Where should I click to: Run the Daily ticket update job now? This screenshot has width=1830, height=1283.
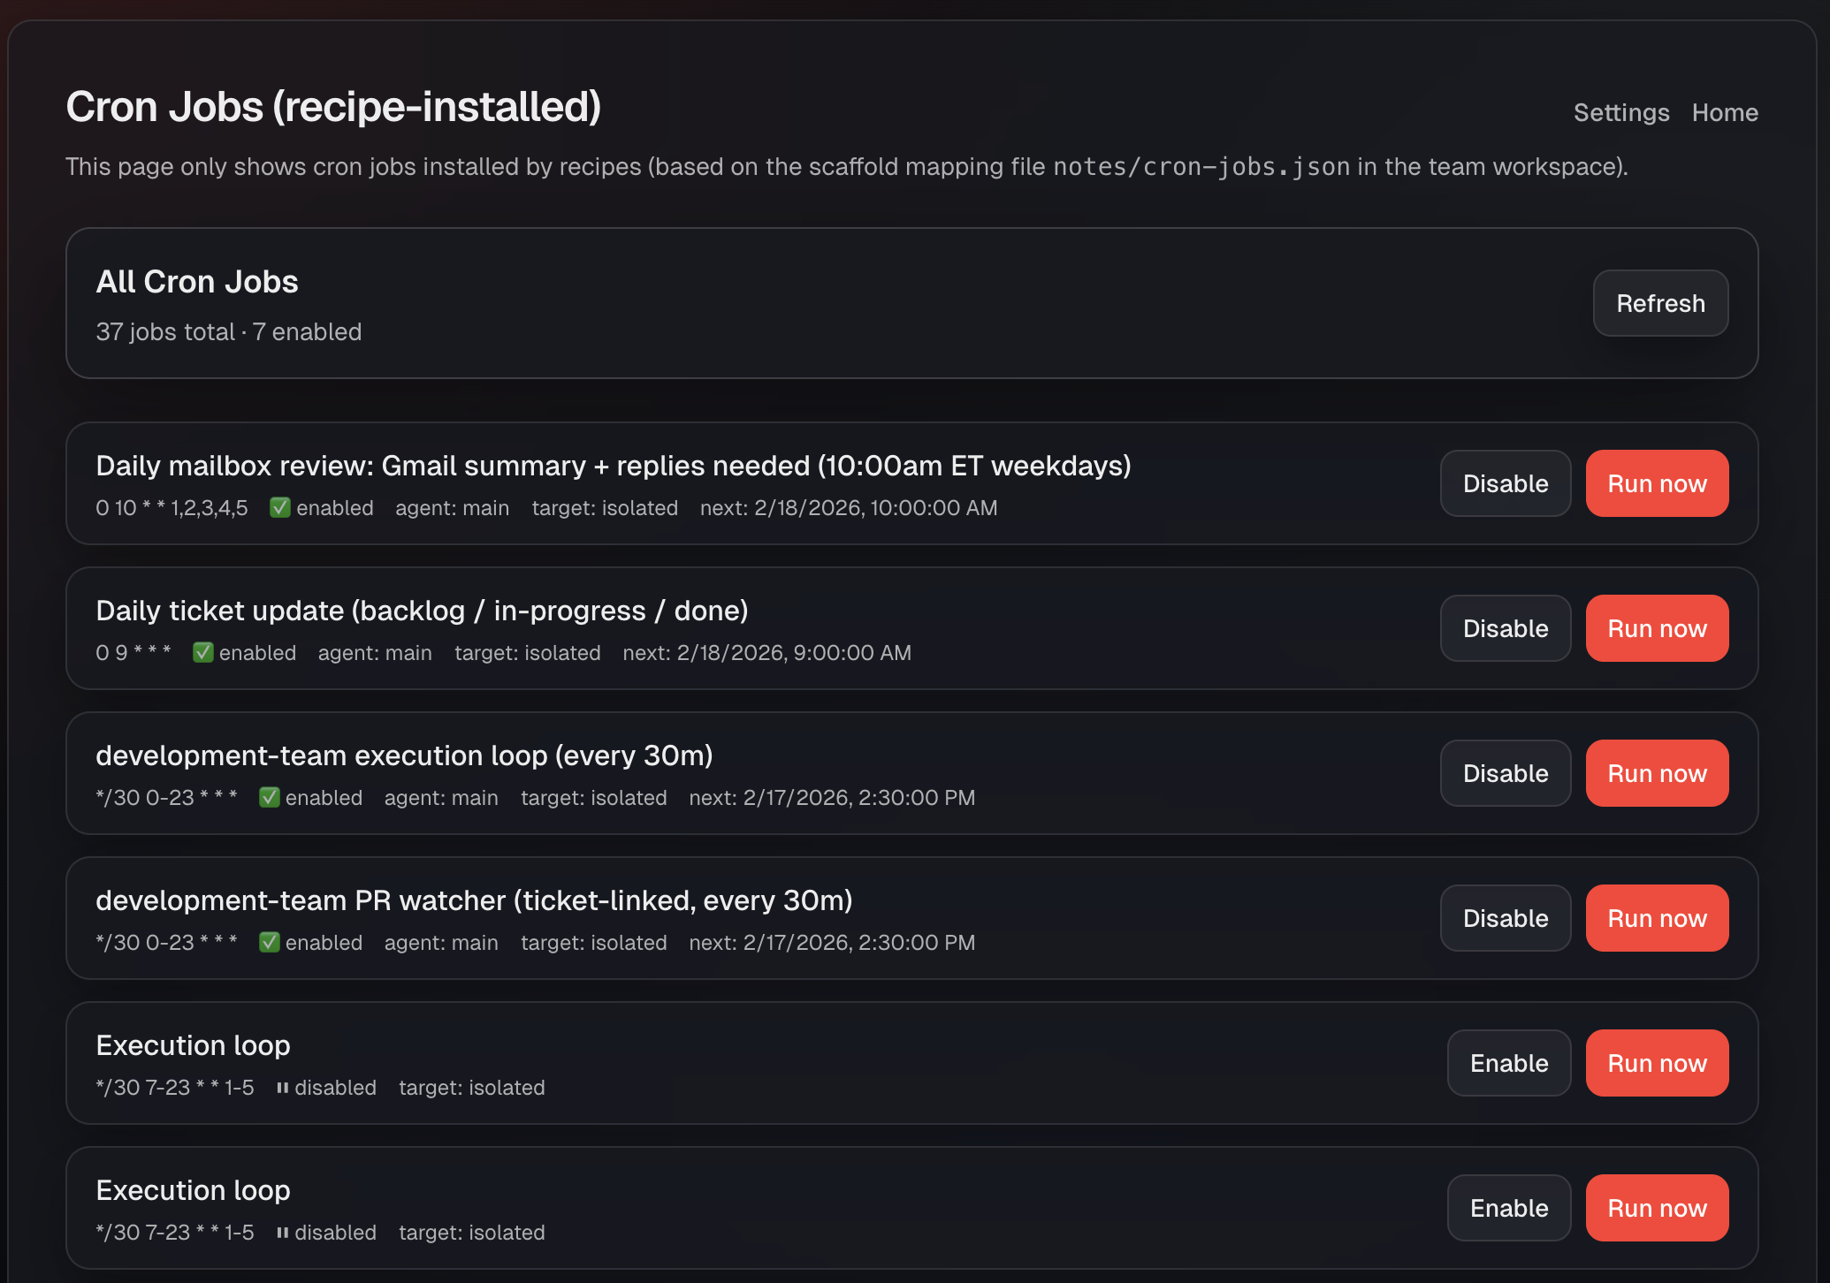(1657, 628)
